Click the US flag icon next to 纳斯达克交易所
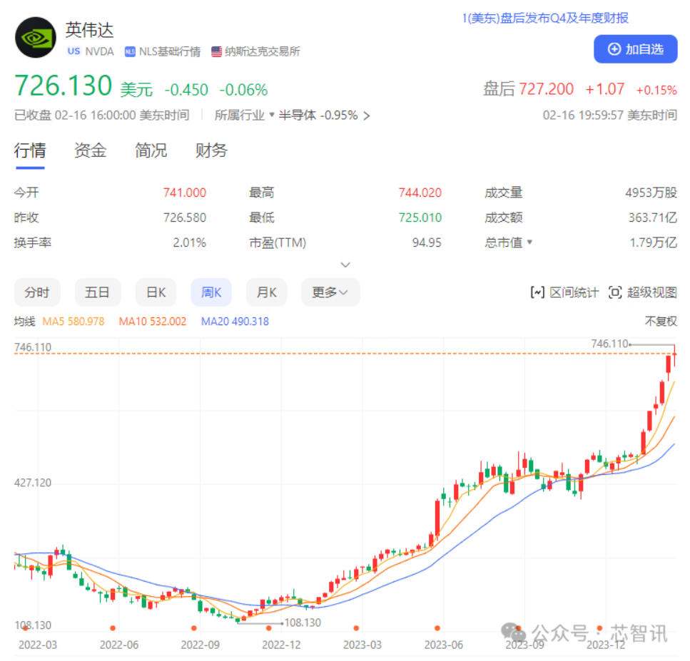 click(x=216, y=51)
